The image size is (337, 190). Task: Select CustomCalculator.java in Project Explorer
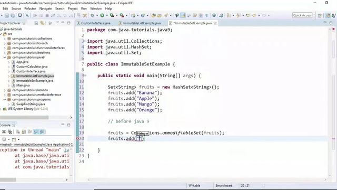pyautogui.click(x=32, y=67)
